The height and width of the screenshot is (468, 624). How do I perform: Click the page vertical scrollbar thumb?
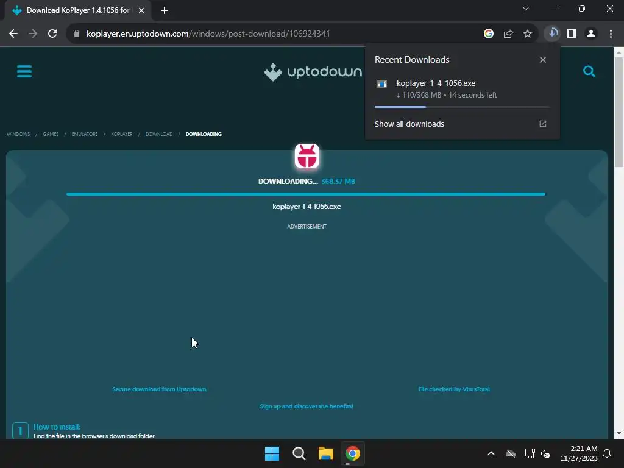[x=619, y=112]
